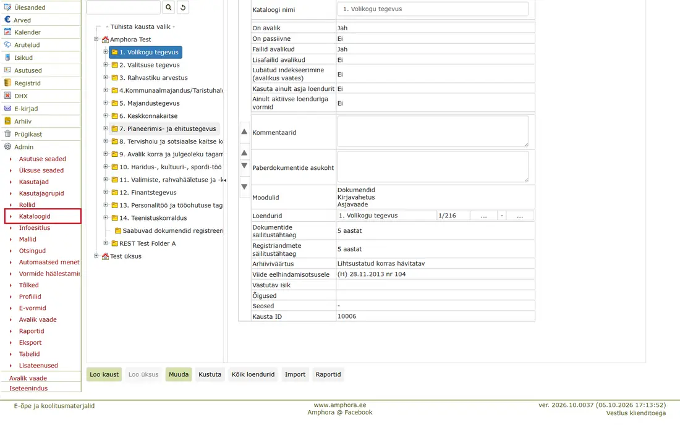This screenshot has height=425, width=680.
Task: Open Iseteenindus sidebar link
Action: click(x=28, y=388)
